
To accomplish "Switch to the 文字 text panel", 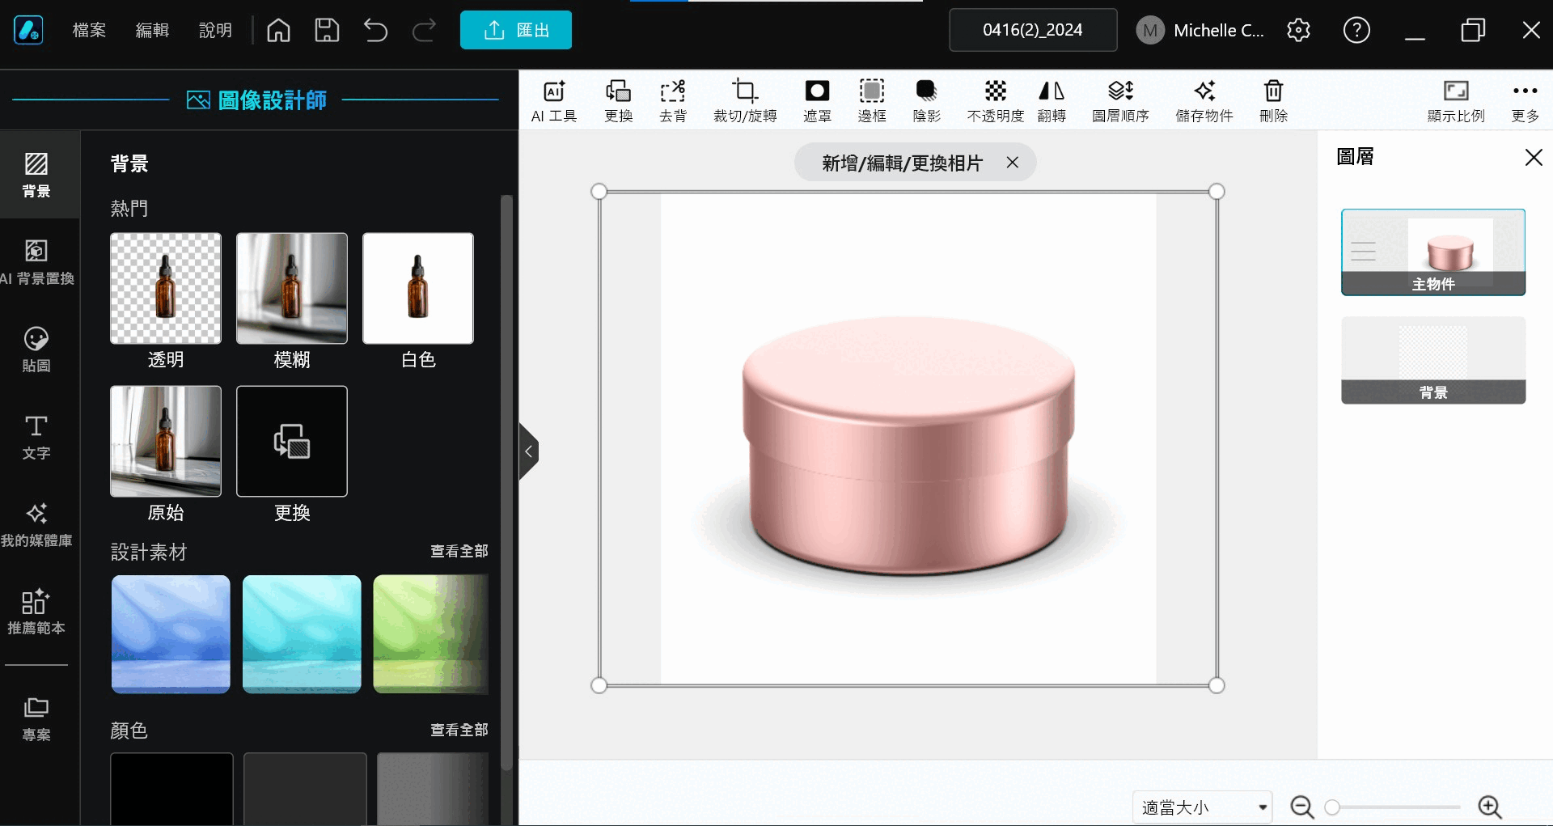I will point(36,437).
